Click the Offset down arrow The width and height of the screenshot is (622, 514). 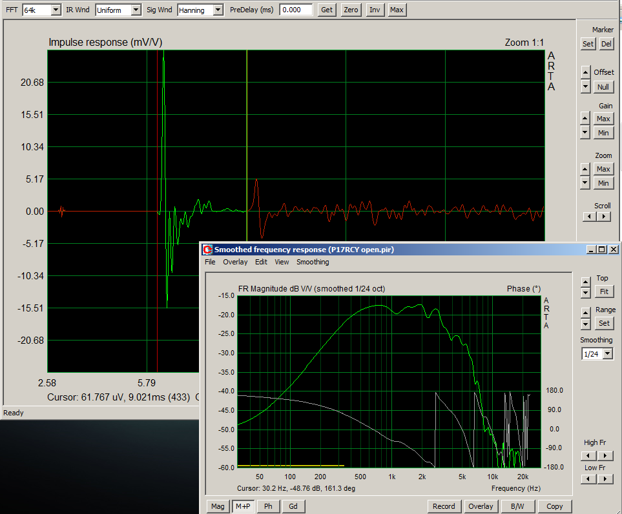point(585,86)
